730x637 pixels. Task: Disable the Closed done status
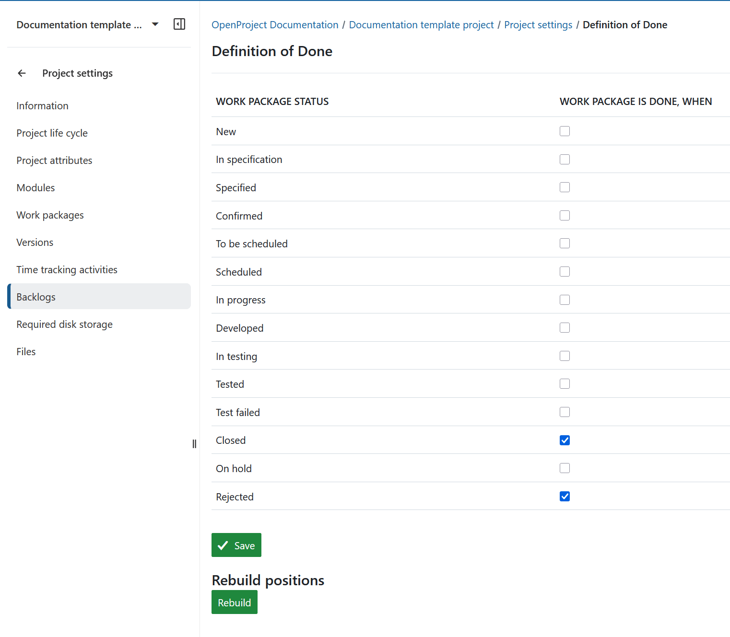(x=565, y=440)
